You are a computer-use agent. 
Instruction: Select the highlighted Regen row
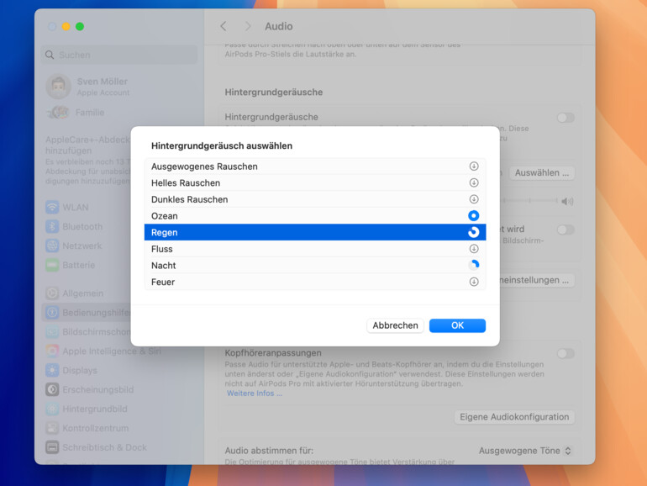pyautogui.click(x=315, y=232)
